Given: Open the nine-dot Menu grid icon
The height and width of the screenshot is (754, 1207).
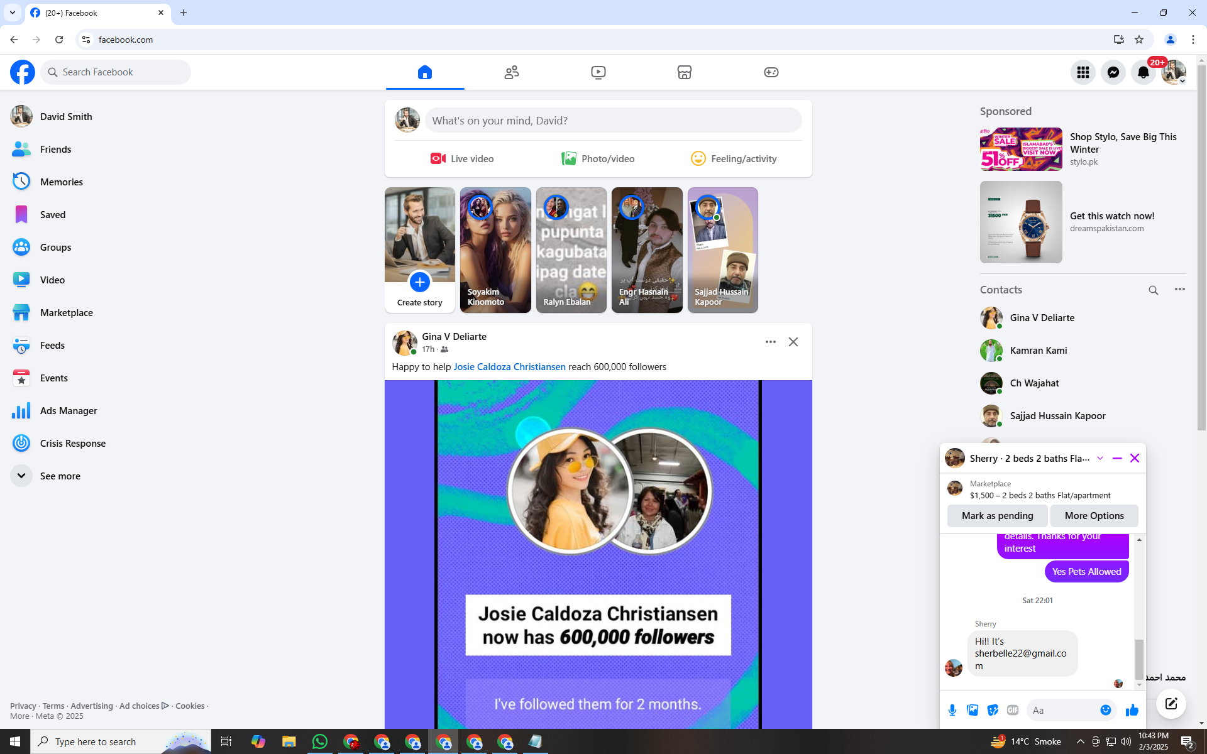Looking at the screenshot, I should (1083, 72).
